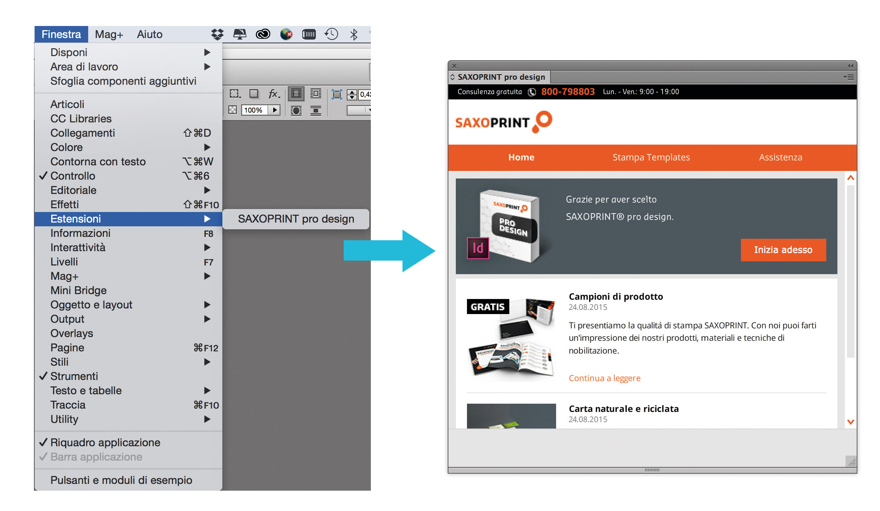Open the fx effects menu icon
The width and height of the screenshot is (880, 511).
pyautogui.click(x=274, y=93)
